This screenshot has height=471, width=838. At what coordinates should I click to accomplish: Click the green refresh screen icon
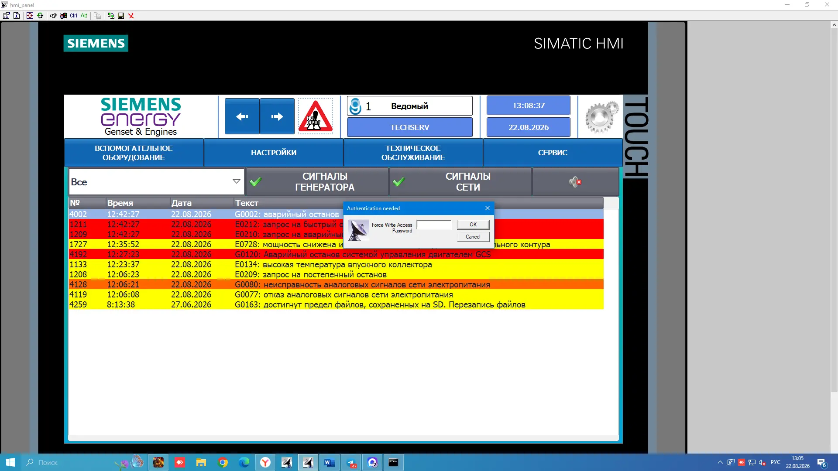[40, 16]
